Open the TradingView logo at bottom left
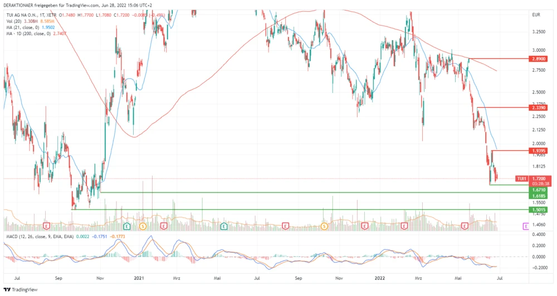This screenshot has height=296, width=557. pos(21,290)
